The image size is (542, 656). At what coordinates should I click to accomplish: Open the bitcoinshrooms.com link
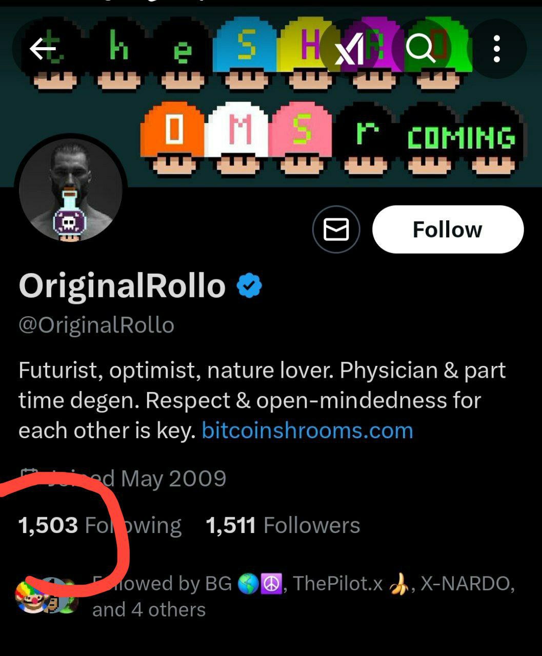308,430
